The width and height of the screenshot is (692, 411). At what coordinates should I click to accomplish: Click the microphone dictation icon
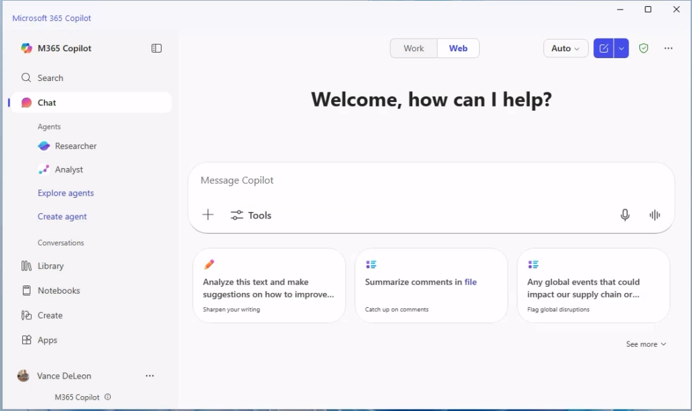[x=625, y=215]
